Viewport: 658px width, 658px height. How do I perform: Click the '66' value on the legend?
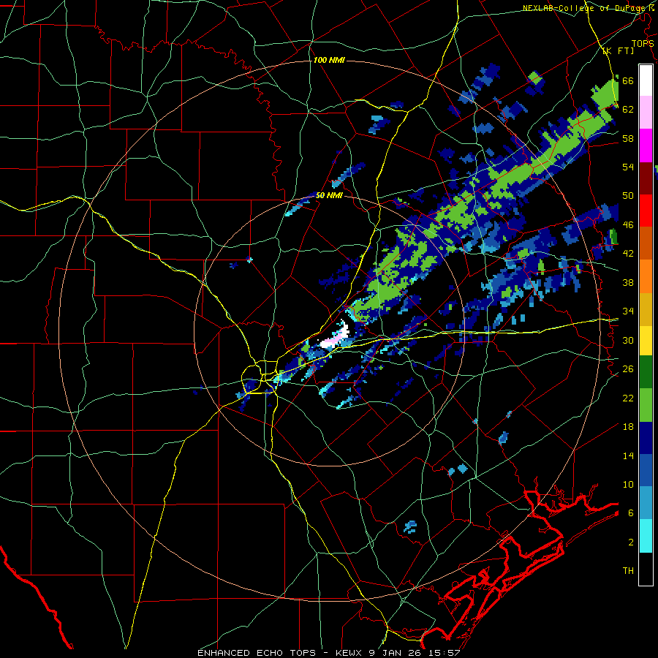(x=628, y=81)
